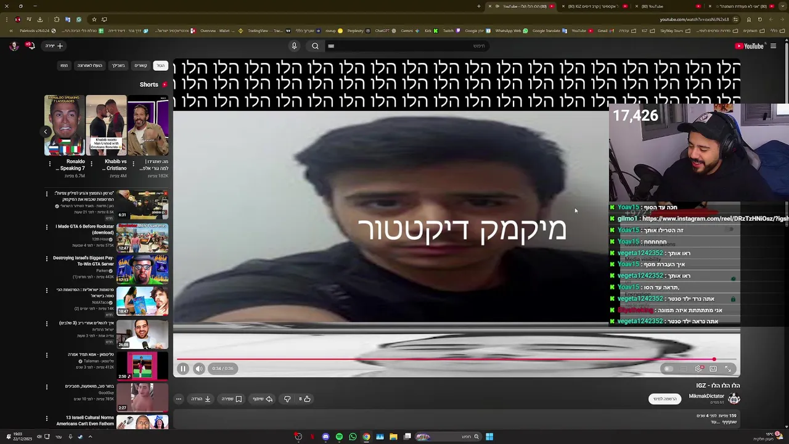
Task: Select the 'הכל' filter chip
Action: [x=160, y=65]
